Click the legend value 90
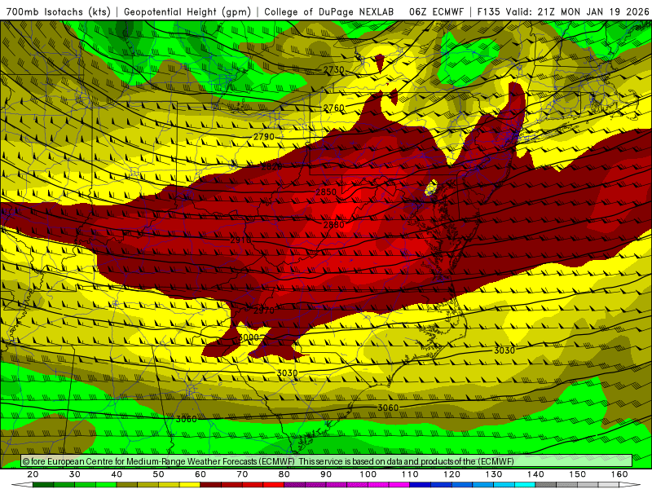The width and height of the screenshot is (652, 489). (326, 474)
